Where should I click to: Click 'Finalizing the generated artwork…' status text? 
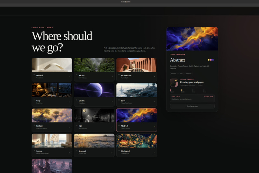click(x=182, y=99)
